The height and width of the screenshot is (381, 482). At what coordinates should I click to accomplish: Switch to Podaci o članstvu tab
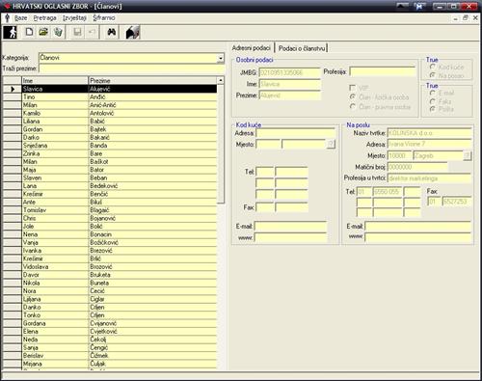point(302,48)
